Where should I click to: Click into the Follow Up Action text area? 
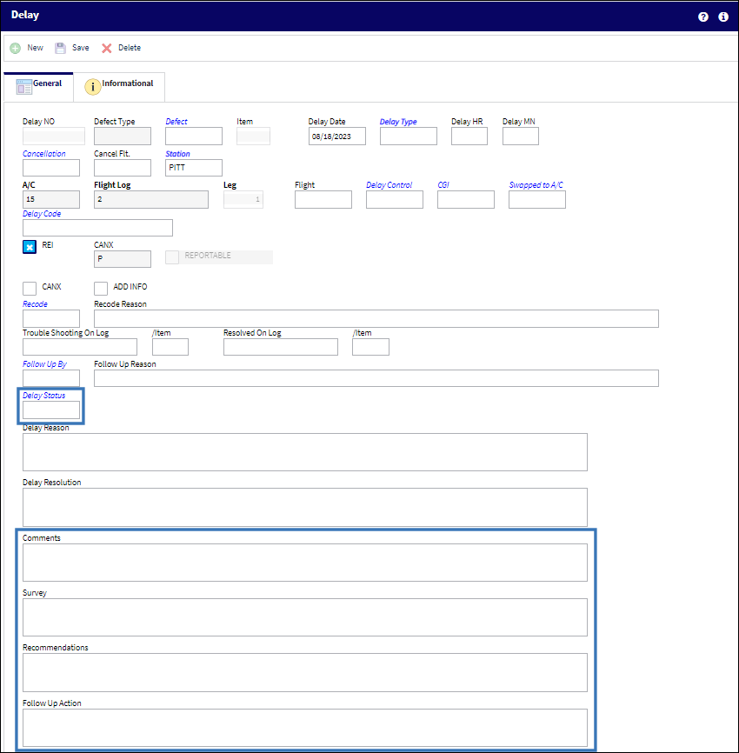pyautogui.click(x=305, y=728)
